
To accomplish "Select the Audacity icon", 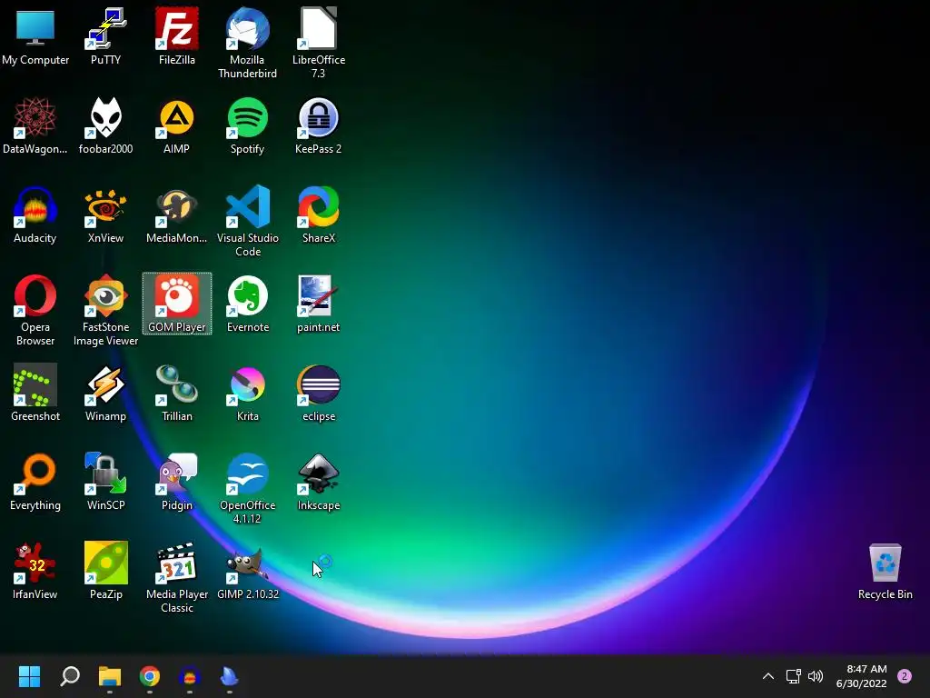I will (35, 214).
